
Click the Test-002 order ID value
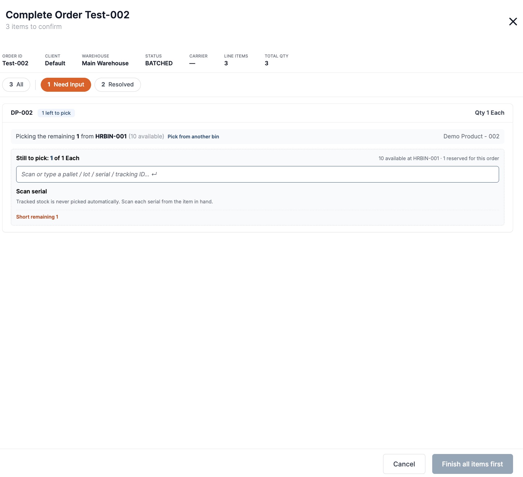(15, 63)
